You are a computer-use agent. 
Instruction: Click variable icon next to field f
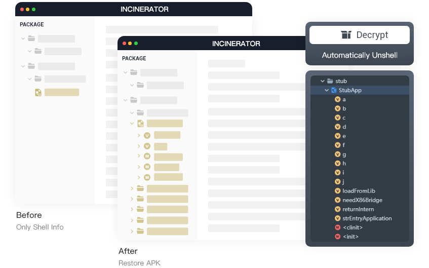pyautogui.click(x=338, y=145)
